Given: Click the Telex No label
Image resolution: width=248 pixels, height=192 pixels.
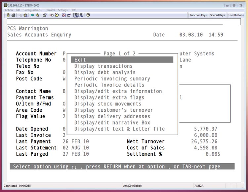Looking at the screenshot, I should click(x=27, y=66).
